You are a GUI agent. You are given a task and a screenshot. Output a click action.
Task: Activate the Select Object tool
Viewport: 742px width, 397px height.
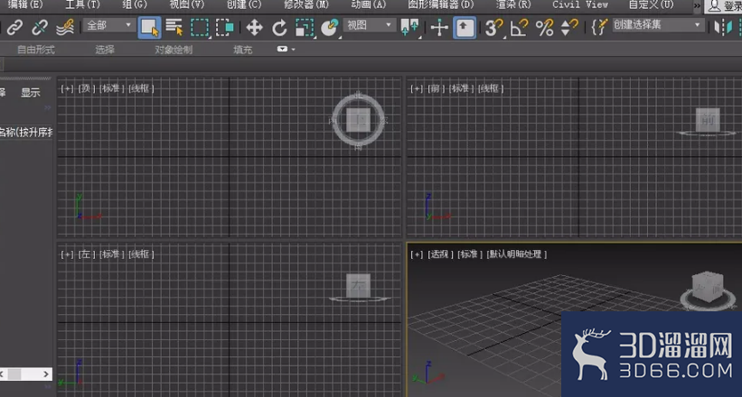[149, 27]
